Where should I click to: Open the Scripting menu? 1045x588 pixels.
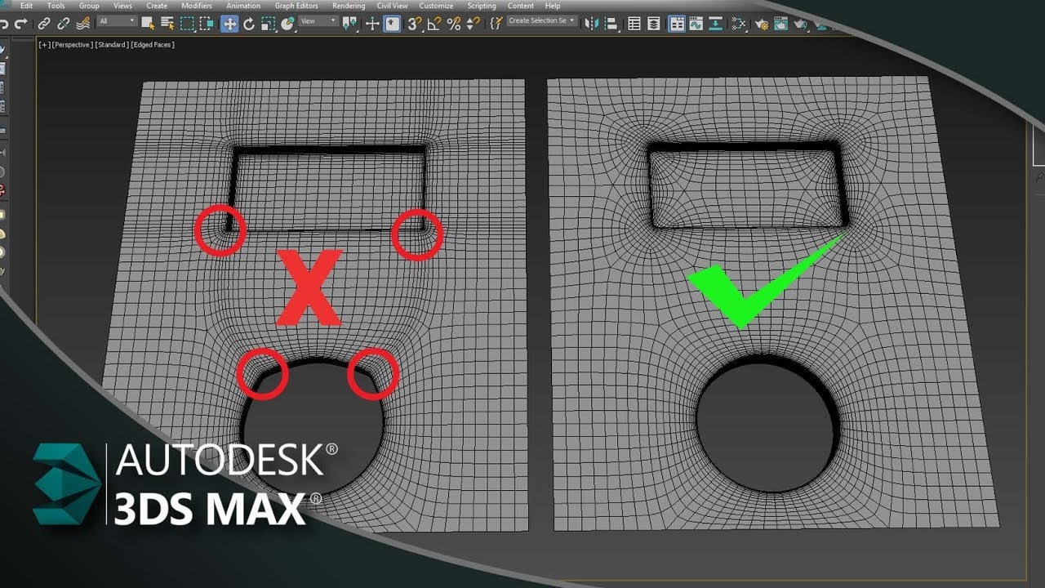coord(482,6)
